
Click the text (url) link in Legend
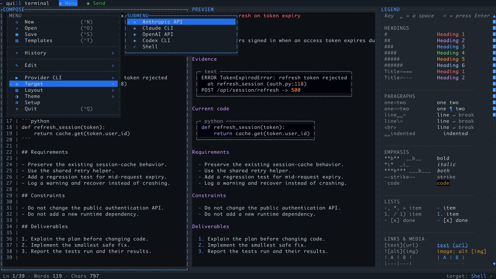(452, 245)
